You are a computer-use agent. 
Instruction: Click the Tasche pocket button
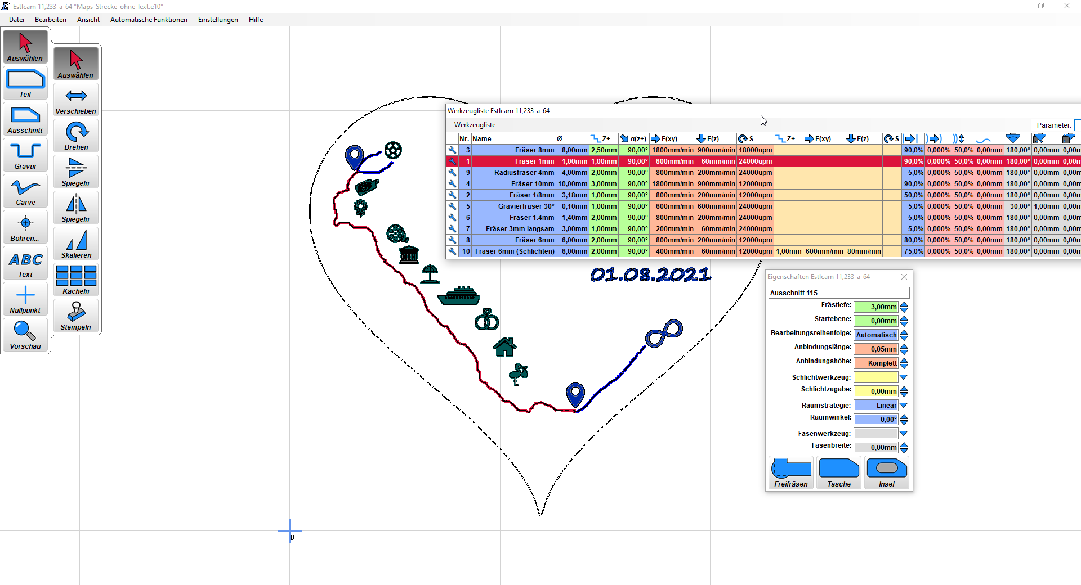[839, 473]
